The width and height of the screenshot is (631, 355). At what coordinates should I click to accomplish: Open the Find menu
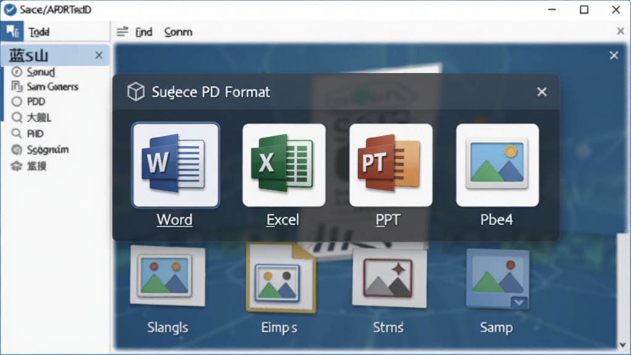(144, 32)
